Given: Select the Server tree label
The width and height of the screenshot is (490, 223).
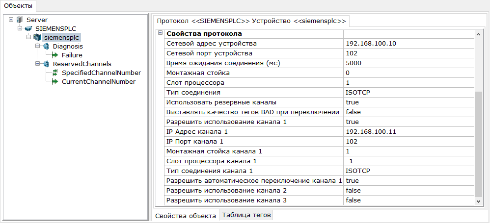Looking at the screenshot, I should click(37, 20).
